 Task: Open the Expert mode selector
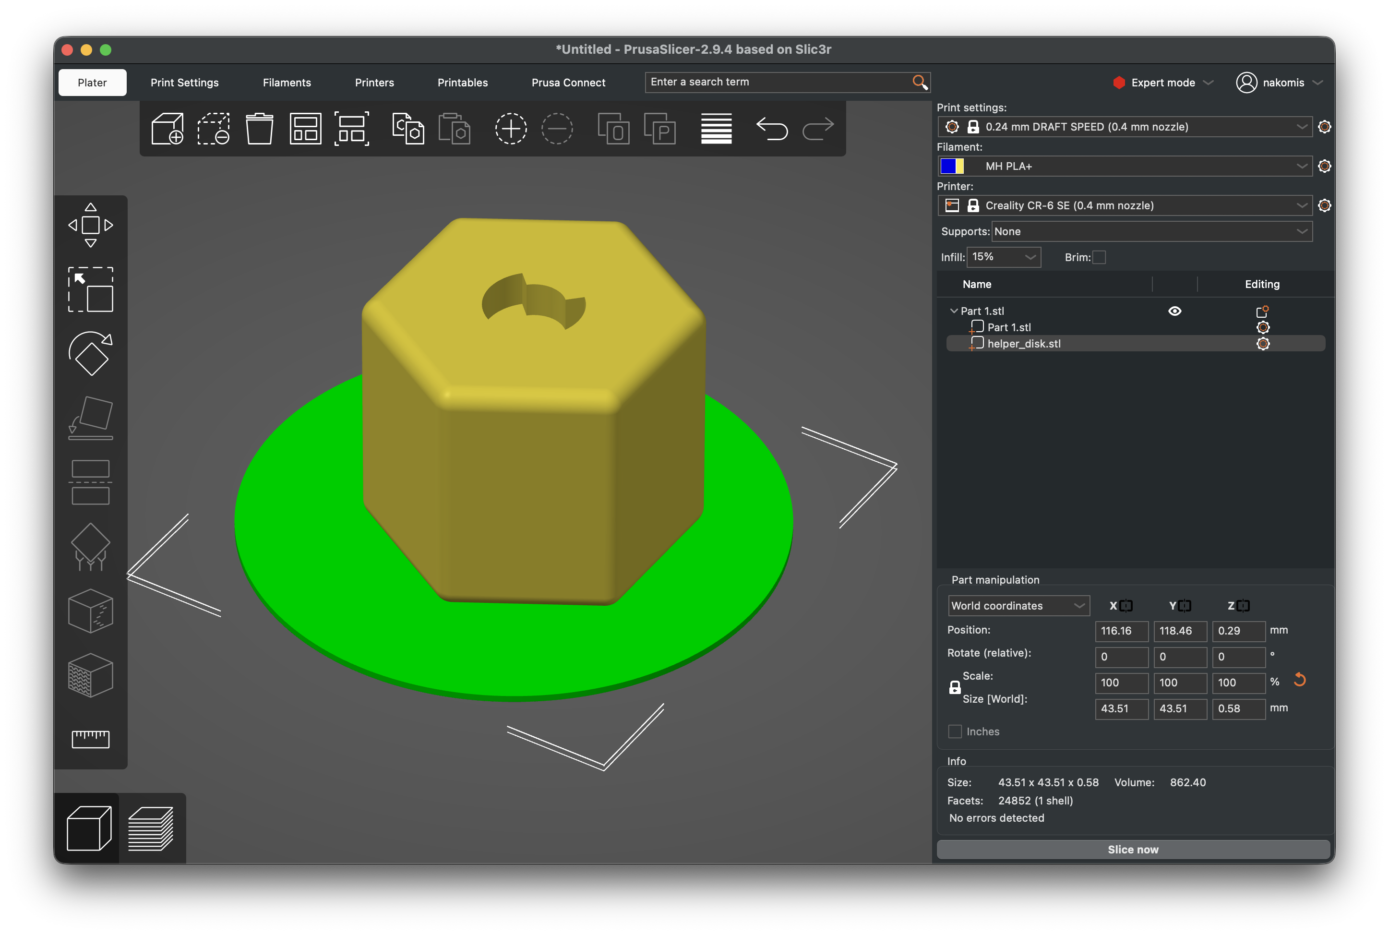tap(1162, 82)
